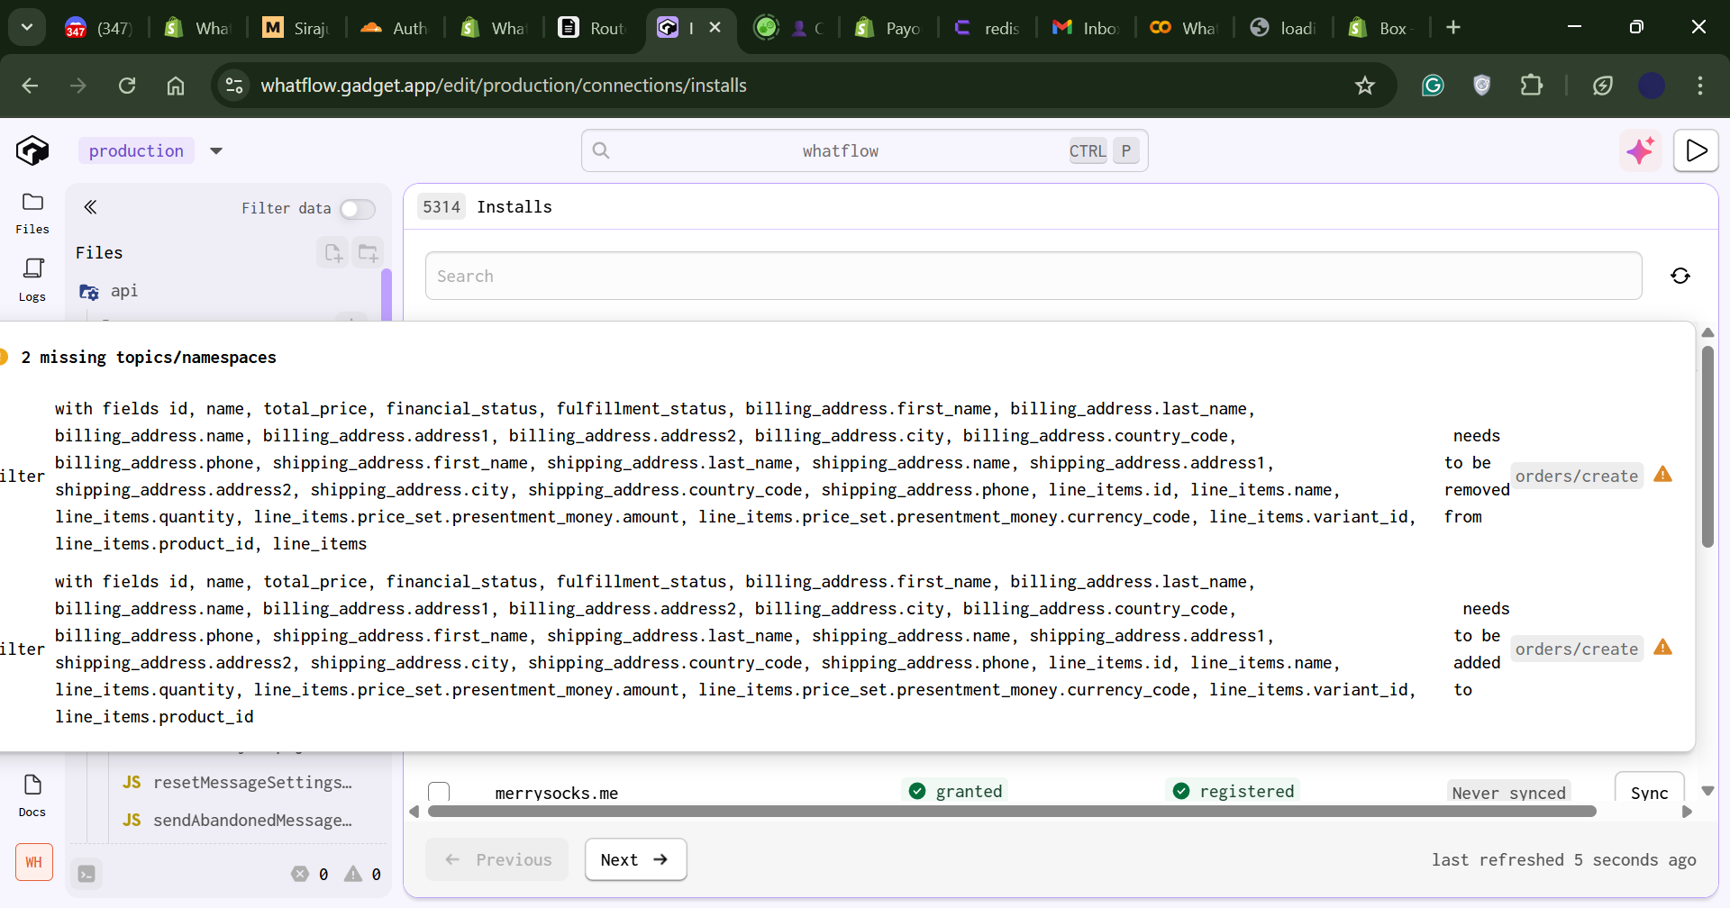
Task: Collapse the file tree with double chevron
Action: pos(90,207)
